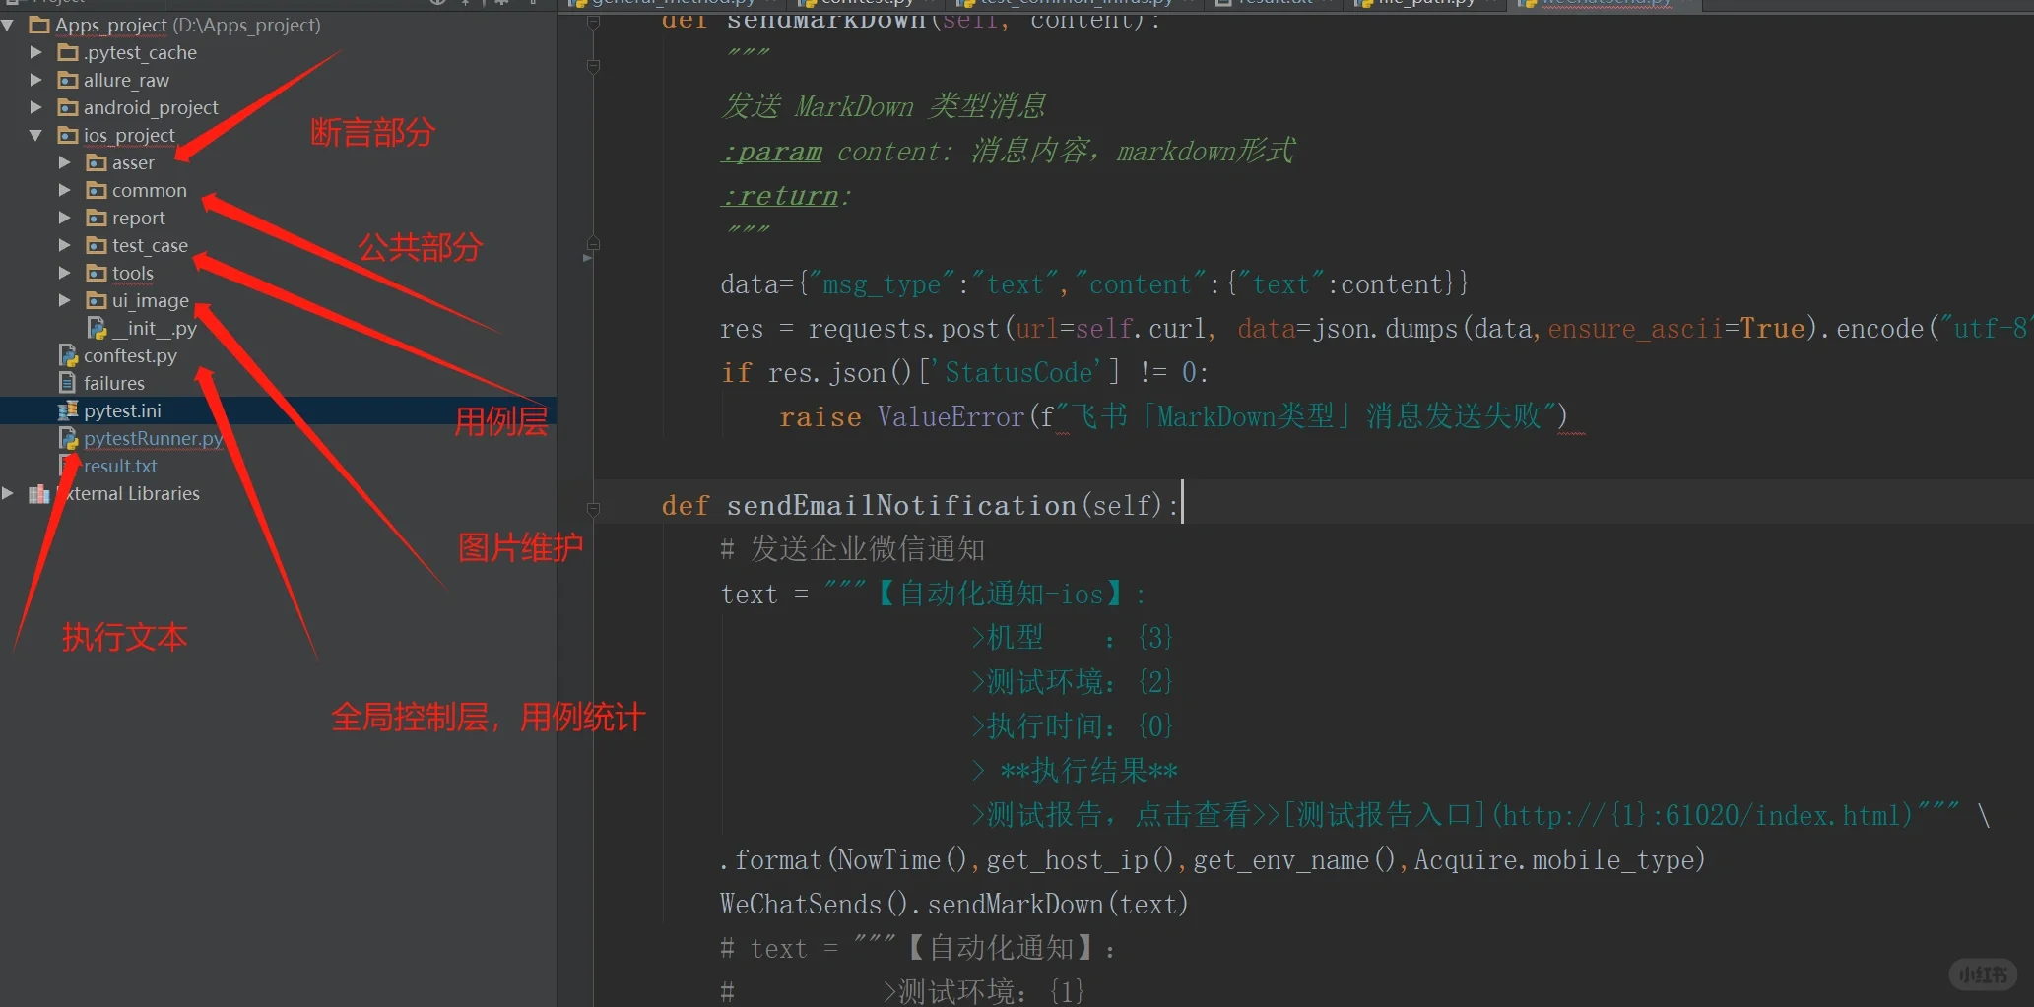Click the '# 发送企业微信通知' comment
This screenshot has height=1007, width=2034.
coord(852,549)
